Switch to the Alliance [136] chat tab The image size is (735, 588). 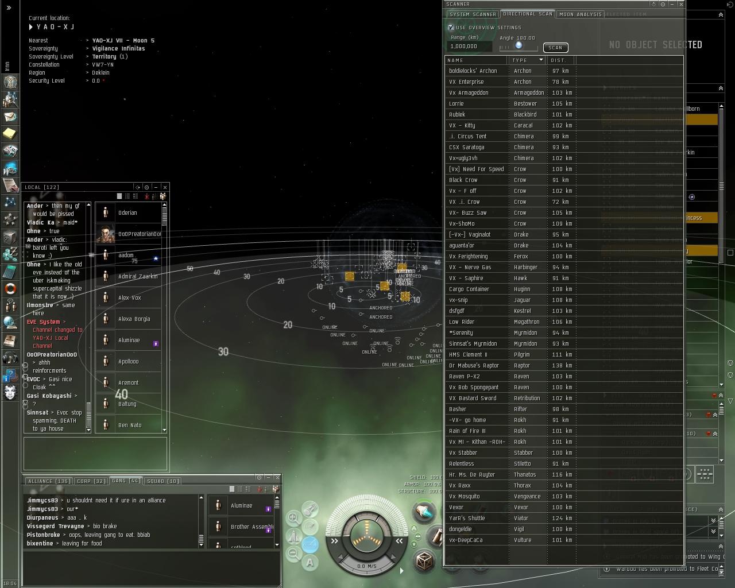(x=49, y=481)
